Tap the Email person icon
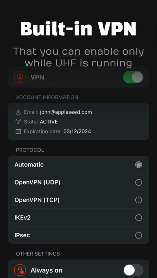This screenshot has height=278, width=157. [18, 112]
